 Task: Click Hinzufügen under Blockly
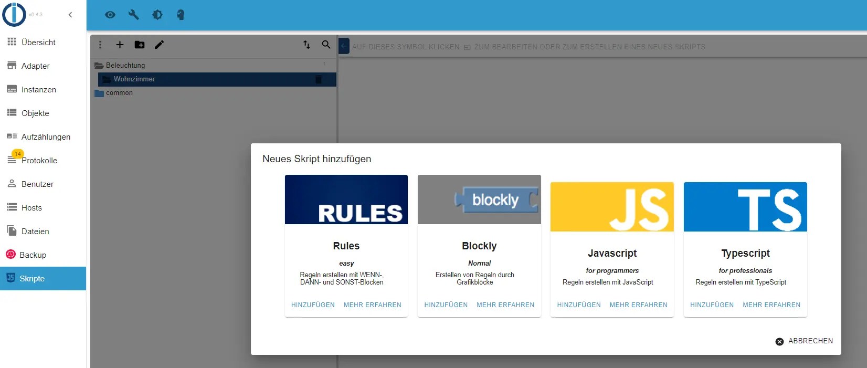[446, 305]
